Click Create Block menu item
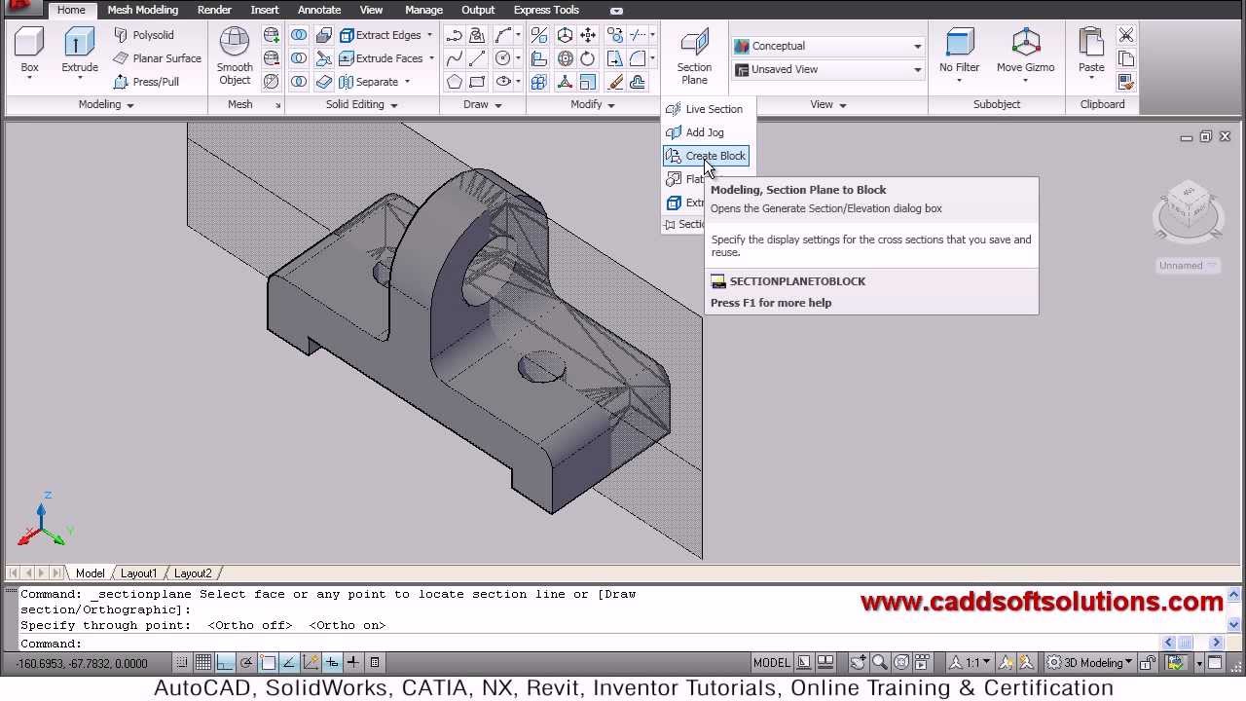This screenshot has height=701, width=1246. click(706, 156)
